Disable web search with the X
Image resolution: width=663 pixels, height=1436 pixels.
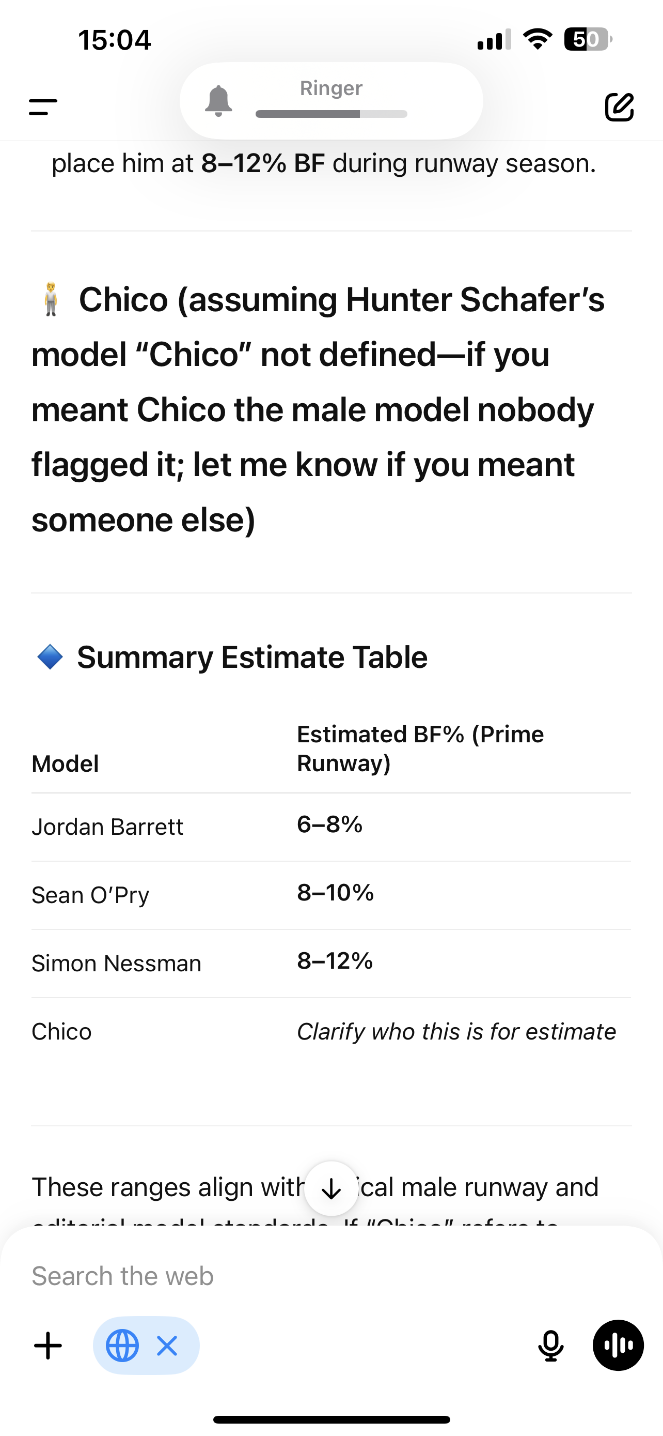click(x=167, y=1346)
